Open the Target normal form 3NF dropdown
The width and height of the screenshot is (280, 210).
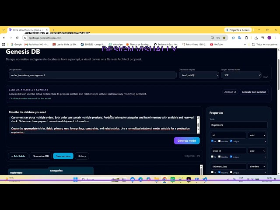(241, 75)
